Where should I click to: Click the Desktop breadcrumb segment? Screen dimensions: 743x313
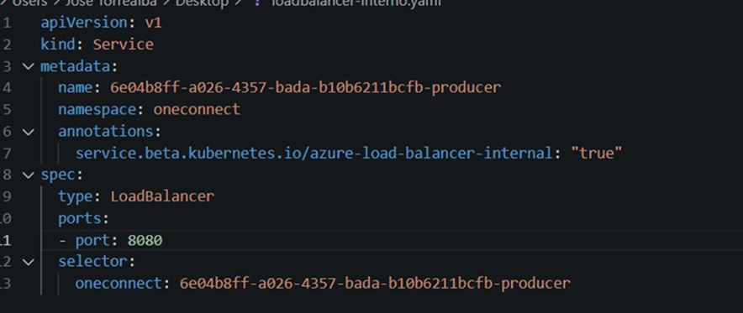click(203, 3)
